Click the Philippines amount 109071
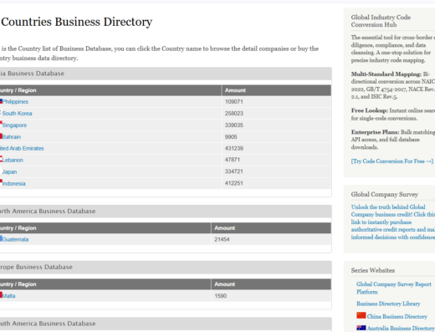The width and height of the screenshot is (435, 332). [234, 102]
